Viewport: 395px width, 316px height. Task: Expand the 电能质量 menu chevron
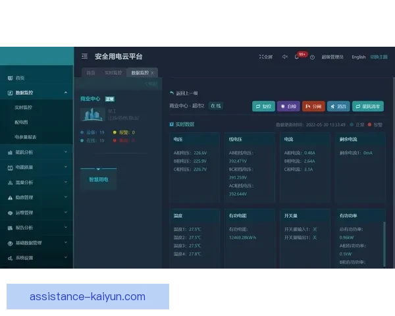66,167
